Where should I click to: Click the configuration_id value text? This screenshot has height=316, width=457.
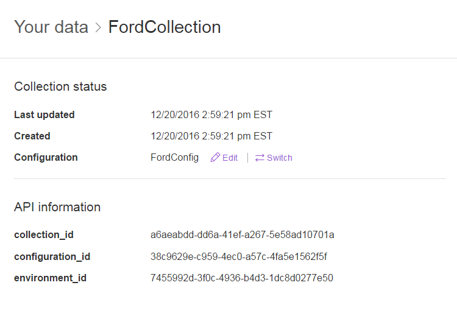239,256
